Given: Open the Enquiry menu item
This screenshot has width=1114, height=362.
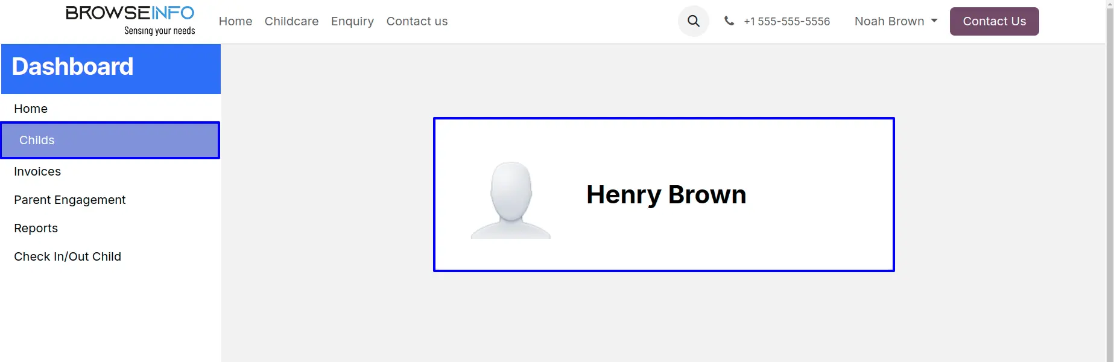Looking at the screenshot, I should [x=352, y=21].
